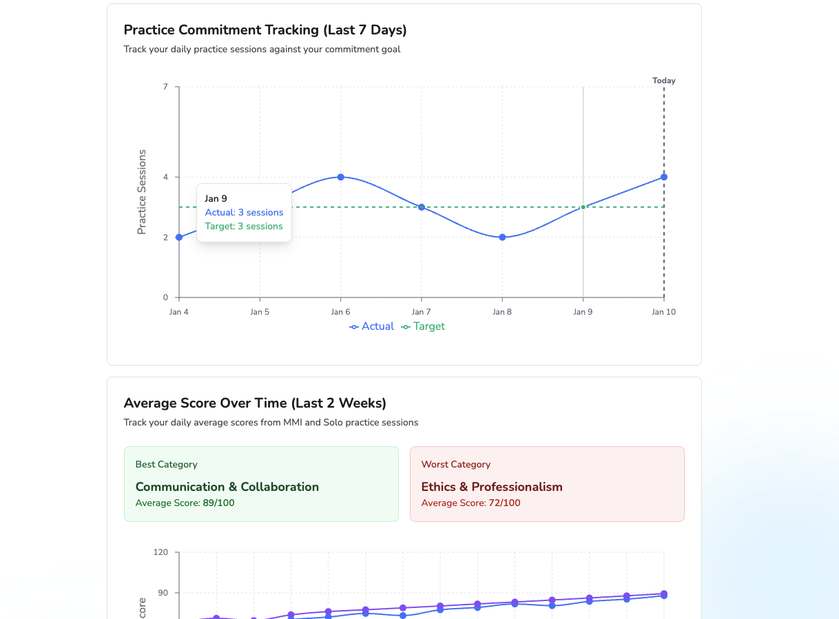Screen dimensions: 839x619
Task: Click the Jan 4 label on the x-axis
Action: point(179,312)
